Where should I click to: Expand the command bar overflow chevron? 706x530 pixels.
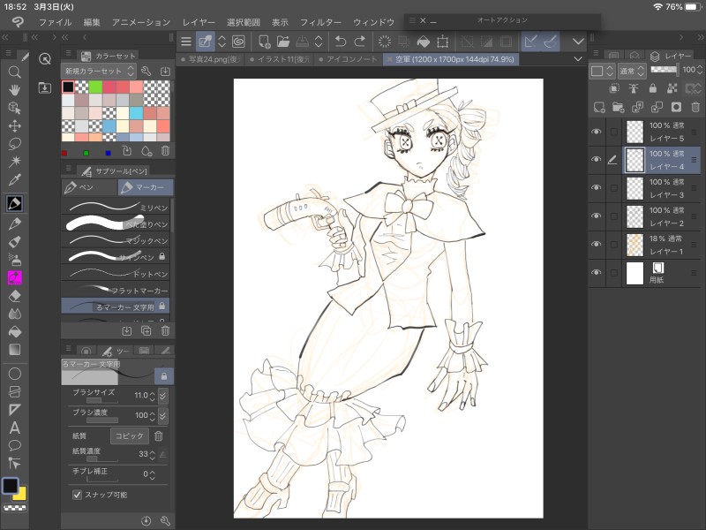pos(578,42)
